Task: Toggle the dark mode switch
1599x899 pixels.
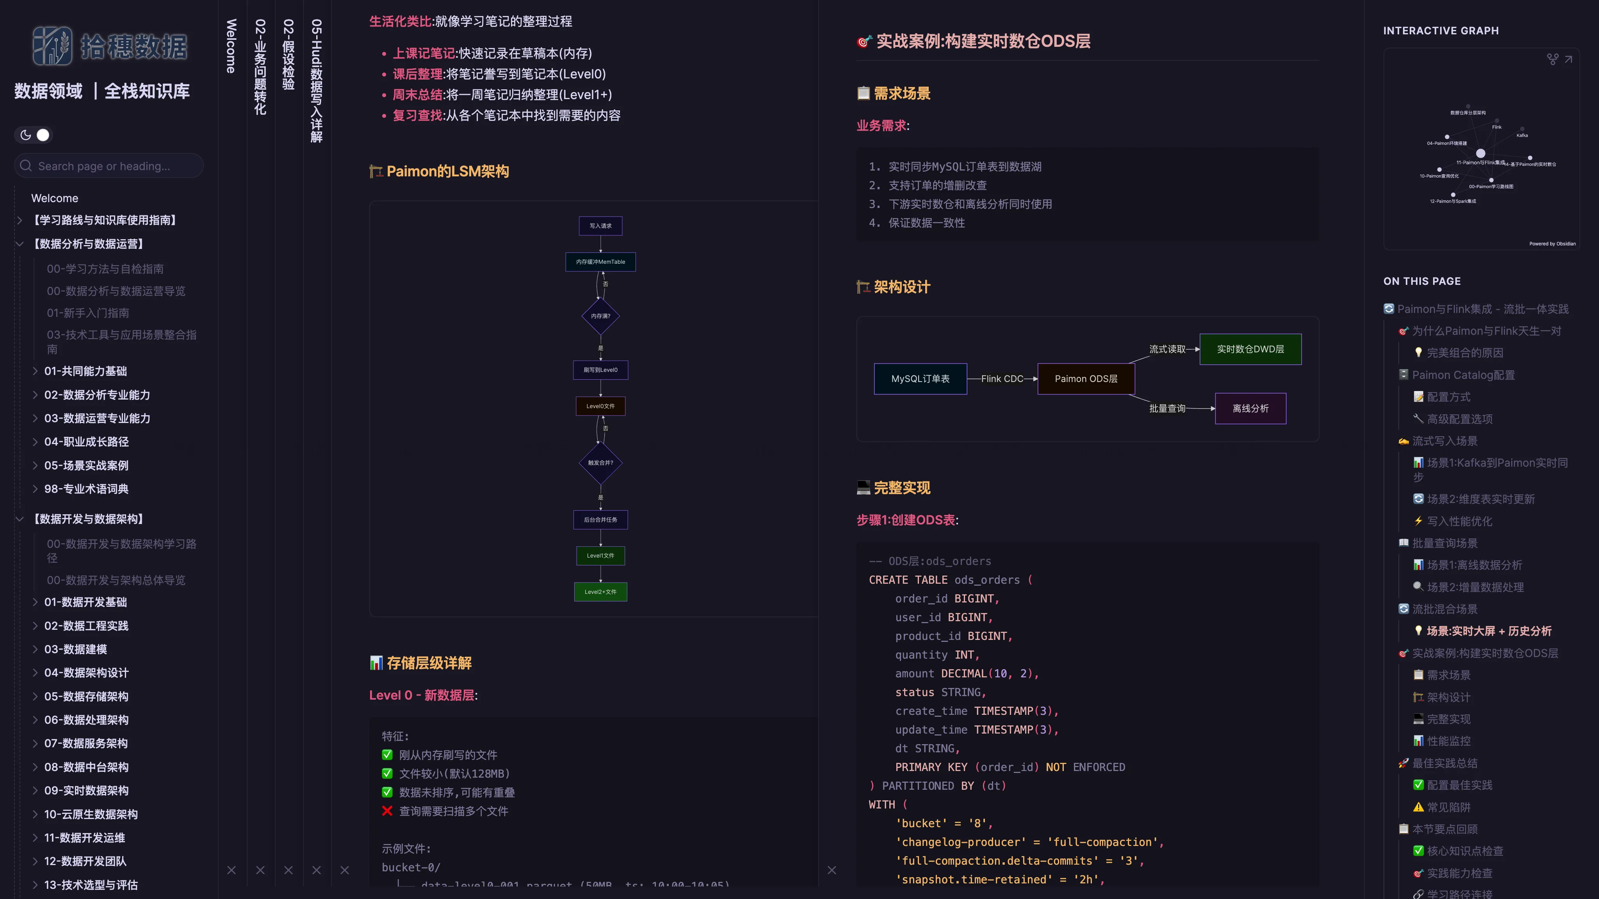Action: click(43, 135)
